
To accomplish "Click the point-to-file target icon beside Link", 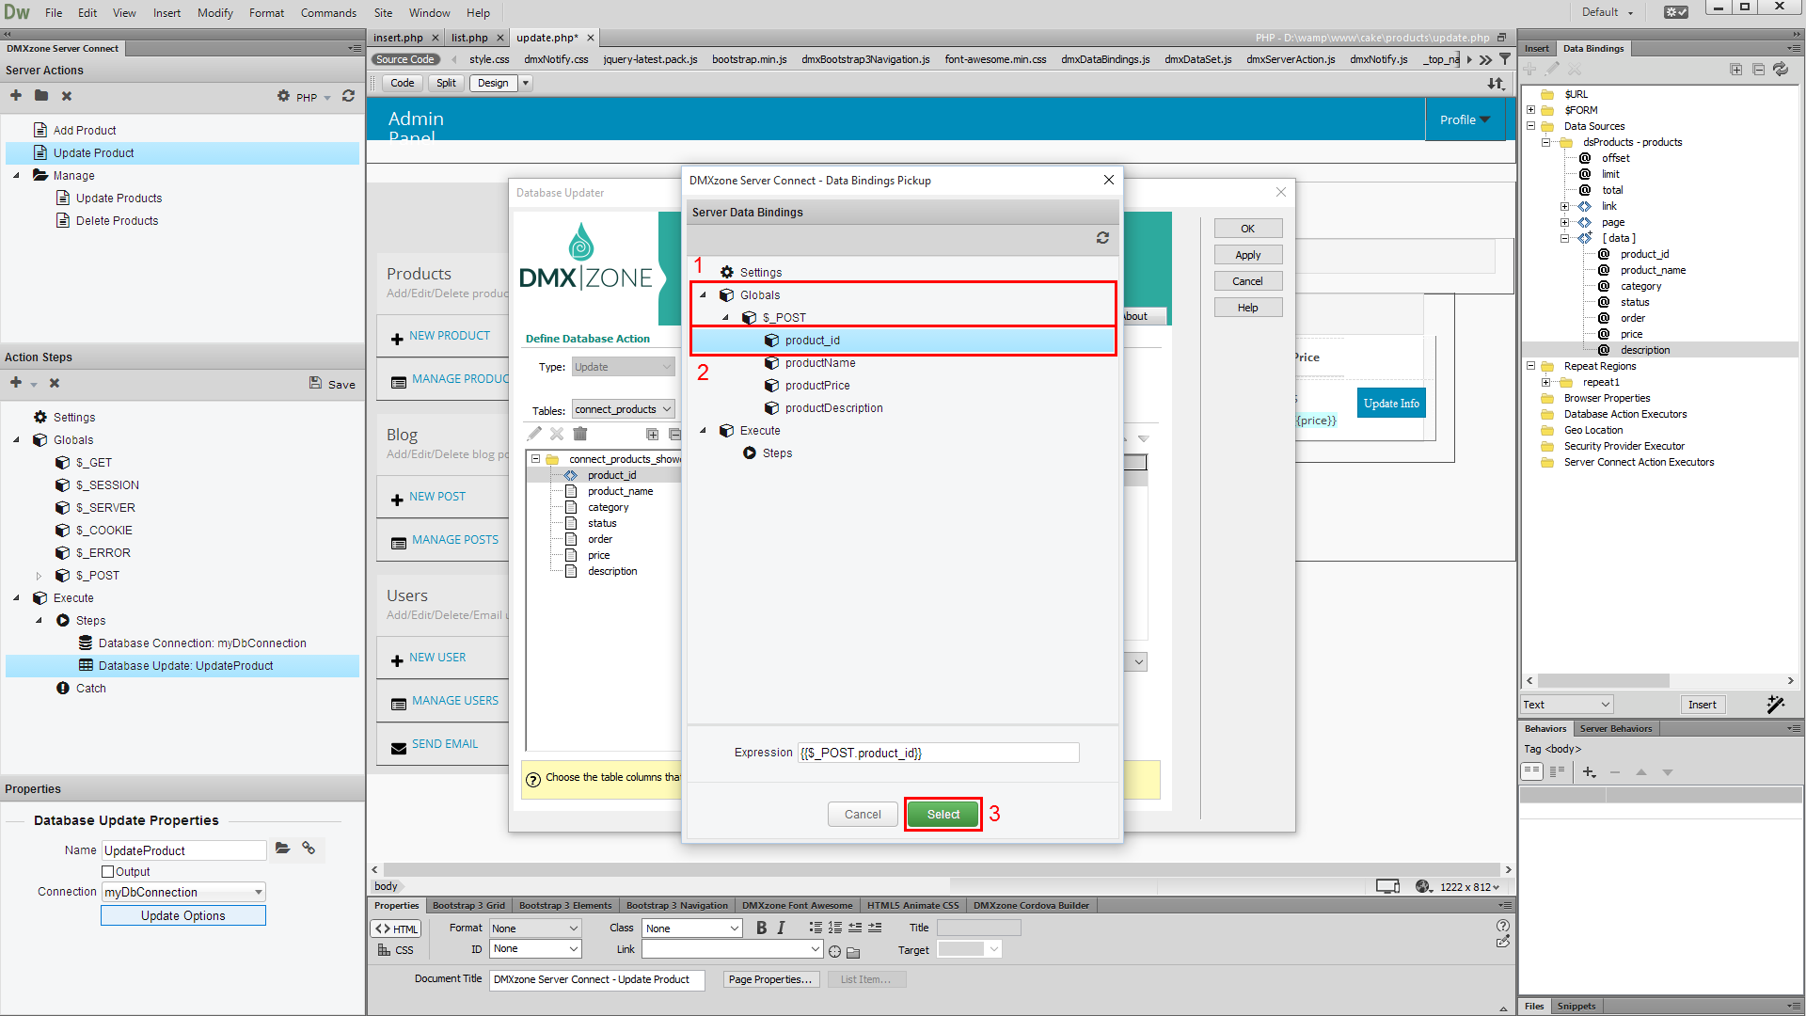I will click(834, 951).
